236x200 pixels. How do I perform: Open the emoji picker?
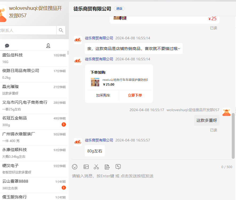[x=75, y=167]
